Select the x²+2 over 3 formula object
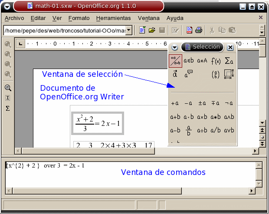 click(x=98, y=123)
